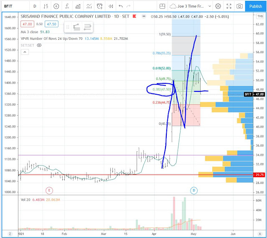Toggle auto scale A button

pos(260,234)
